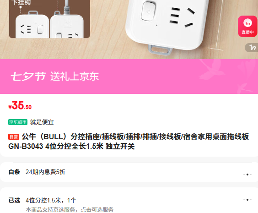Open the 直播中 live stream icon
This screenshot has width=258, height=213.
(247, 26)
